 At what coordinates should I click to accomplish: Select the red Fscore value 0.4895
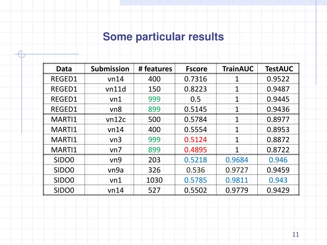196,150
